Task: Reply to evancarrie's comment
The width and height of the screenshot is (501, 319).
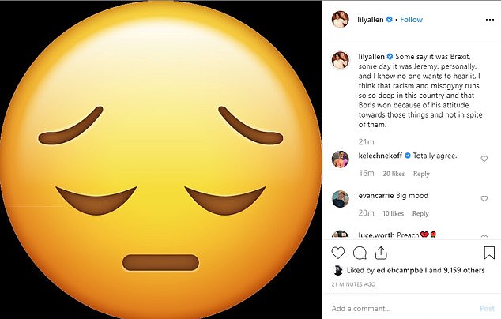Action: point(420,213)
